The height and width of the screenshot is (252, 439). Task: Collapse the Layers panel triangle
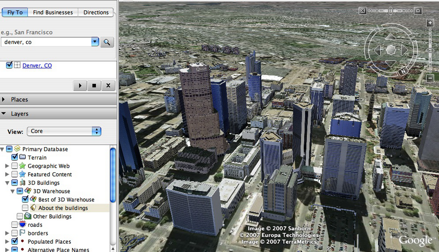(4, 113)
